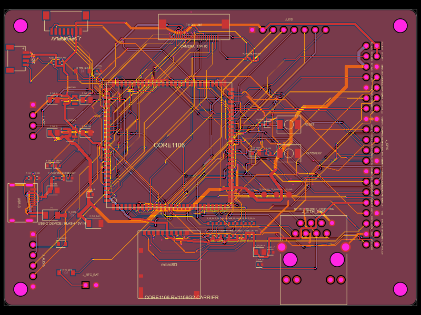Screen dimensions: 421x315
Task: Select the CORE1106 module label
Action: (169, 145)
